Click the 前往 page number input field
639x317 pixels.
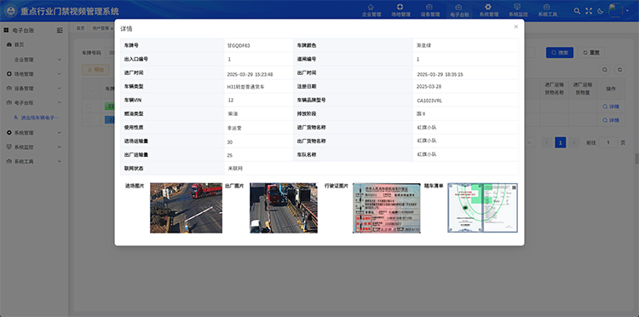point(608,142)
